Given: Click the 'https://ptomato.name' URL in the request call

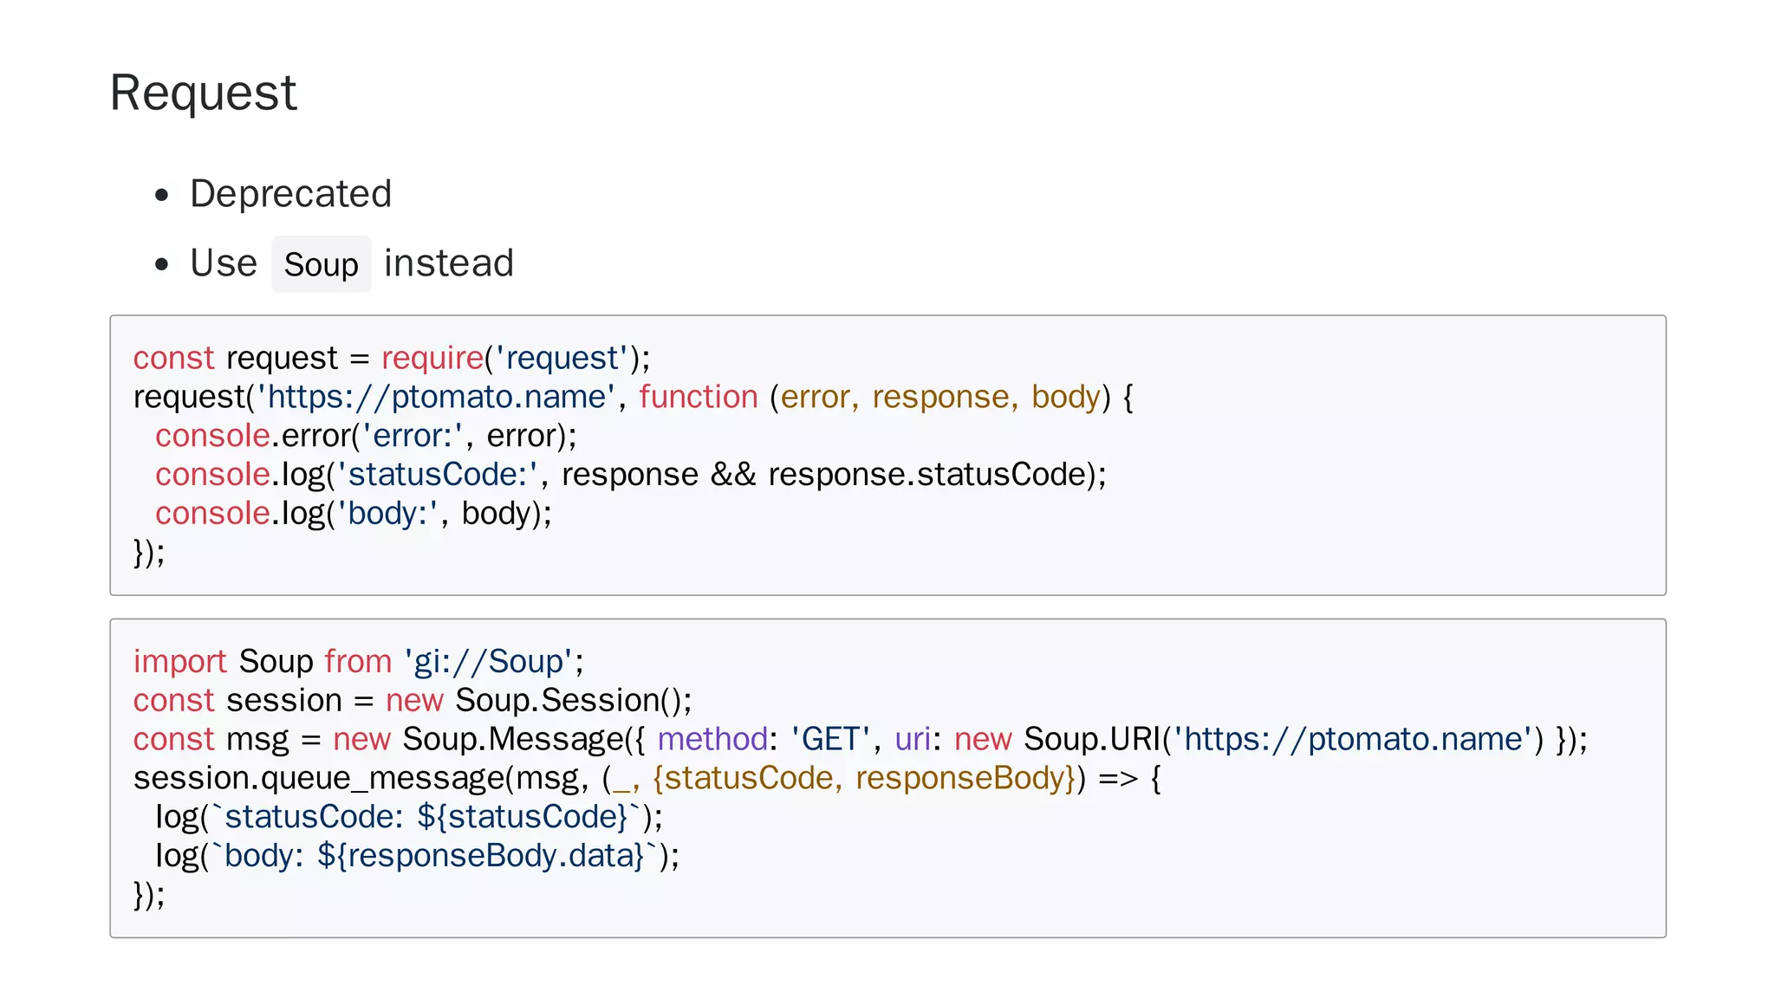Looking at the screenshot, I should [436, 397].
